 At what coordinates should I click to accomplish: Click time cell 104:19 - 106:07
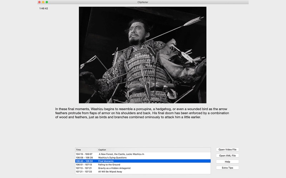pyautogui.click(x=84, y=154)
